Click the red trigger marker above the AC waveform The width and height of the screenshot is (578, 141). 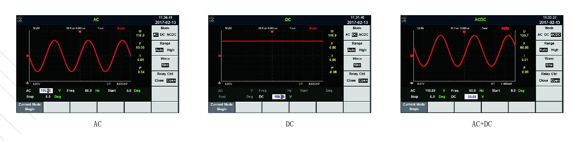click(80, 32)
